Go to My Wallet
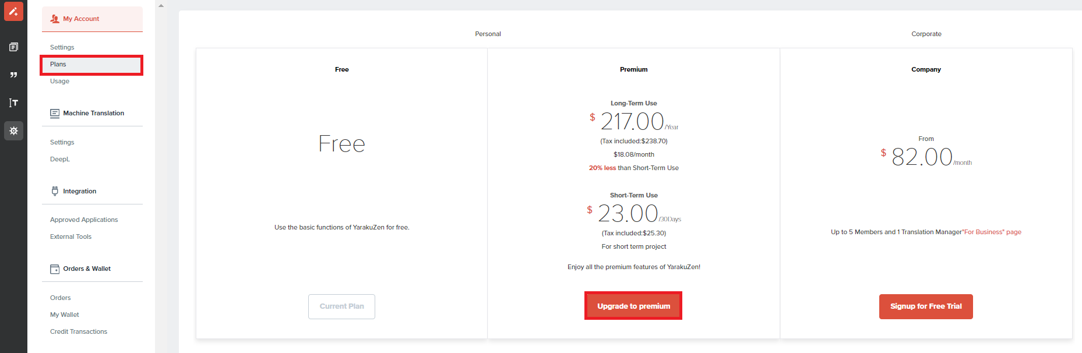The height and width of the screenshot is (353, 1082). 64,315
